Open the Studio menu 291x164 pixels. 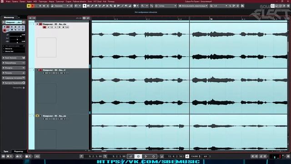pyautogui.click(x=68, y=1)
